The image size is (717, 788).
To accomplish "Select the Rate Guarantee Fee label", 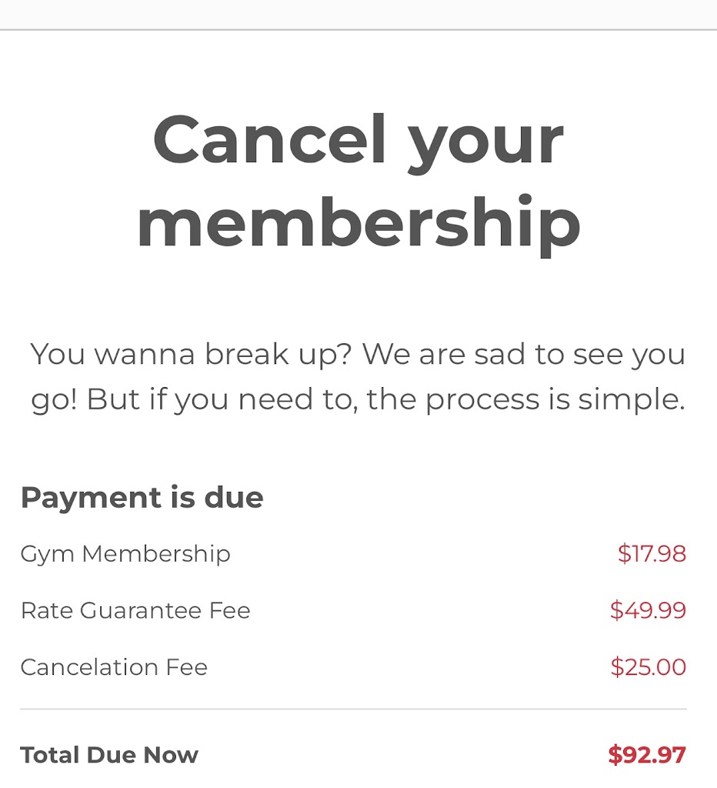I will (135, 611).
